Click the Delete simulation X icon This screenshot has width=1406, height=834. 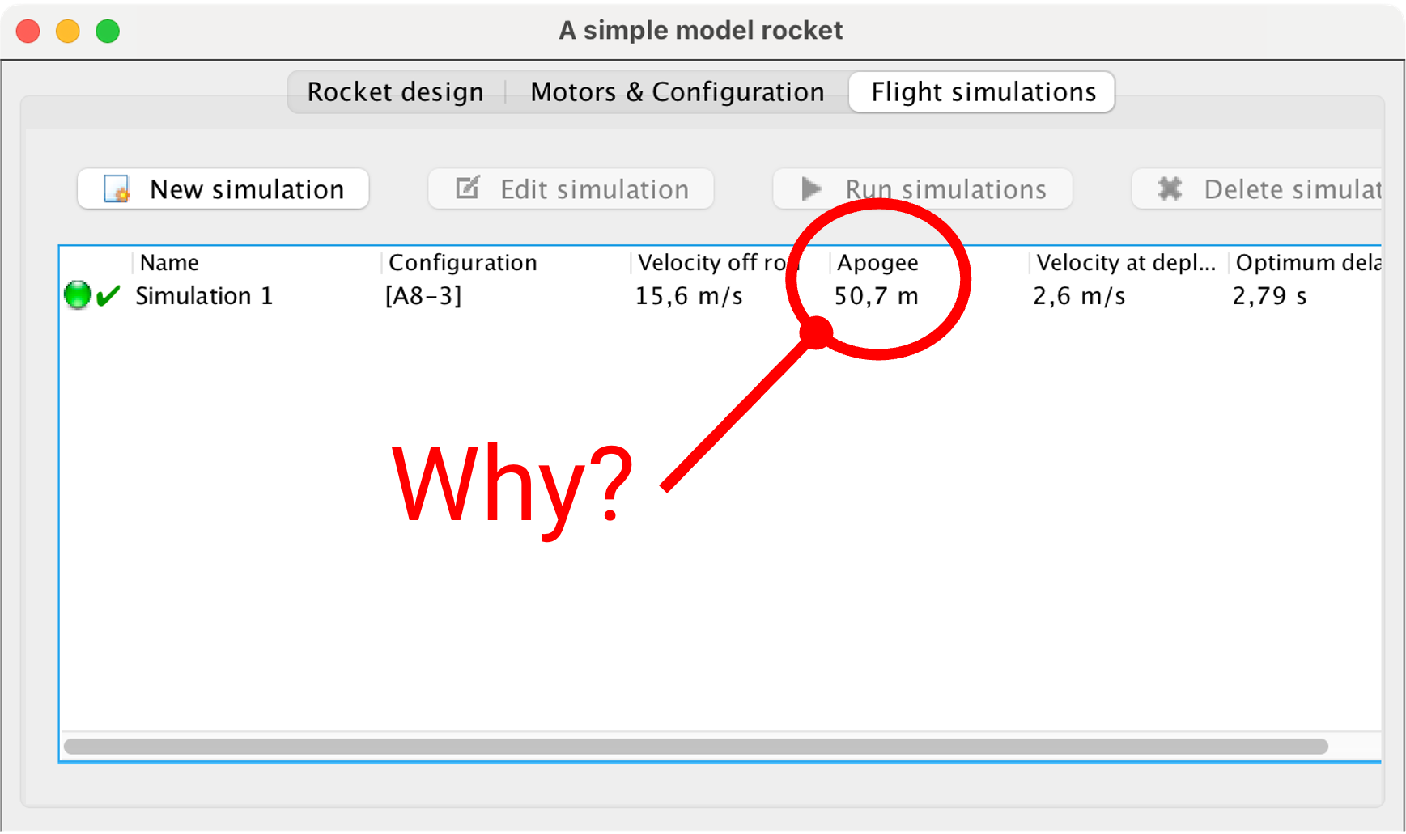[x=1169, y=188]
